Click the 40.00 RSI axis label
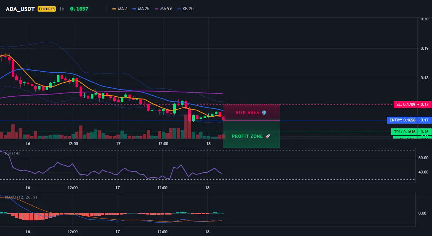This screenshot has height=236, width=432. click(x=423, y=172)
